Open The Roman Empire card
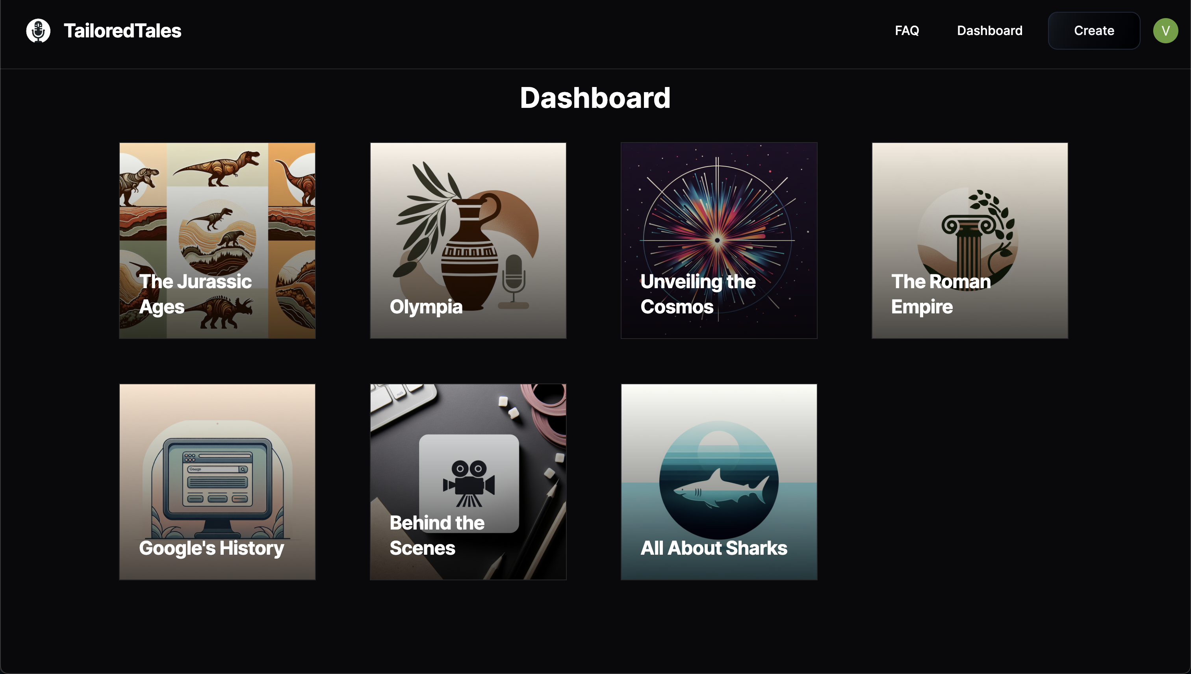This screenshot has width=1191, height=674. (x=970, y=240)
